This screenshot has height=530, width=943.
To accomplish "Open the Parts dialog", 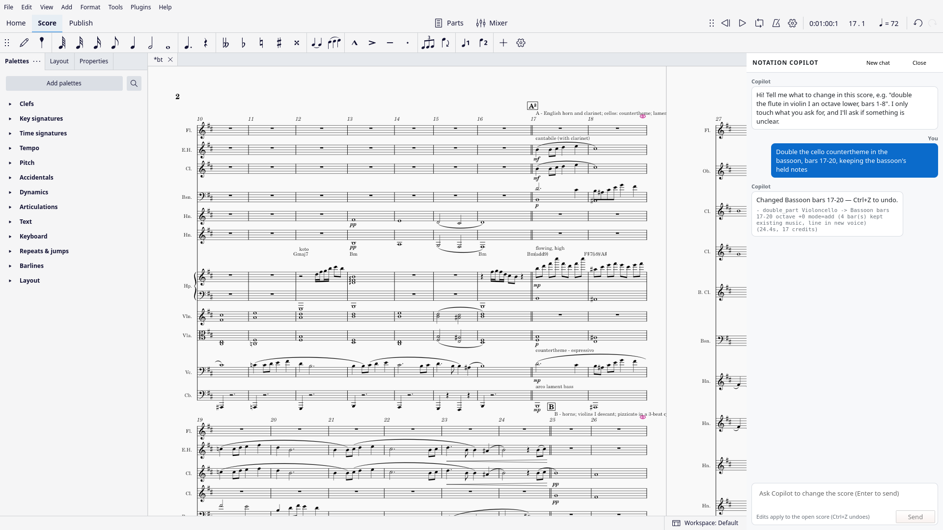I will [449, 23].
